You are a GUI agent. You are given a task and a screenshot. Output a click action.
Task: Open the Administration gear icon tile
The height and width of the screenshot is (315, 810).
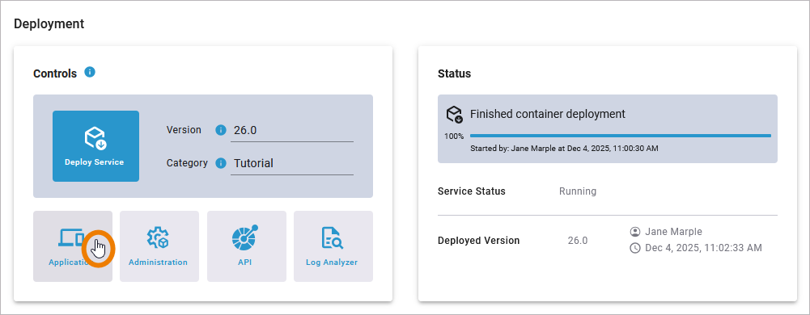tap(159, 246)
